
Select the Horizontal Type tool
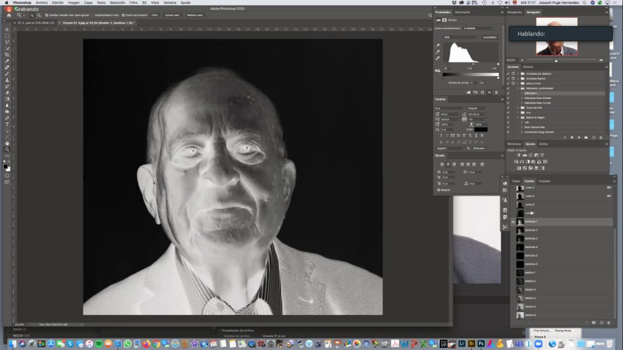(x=7, y=124)
